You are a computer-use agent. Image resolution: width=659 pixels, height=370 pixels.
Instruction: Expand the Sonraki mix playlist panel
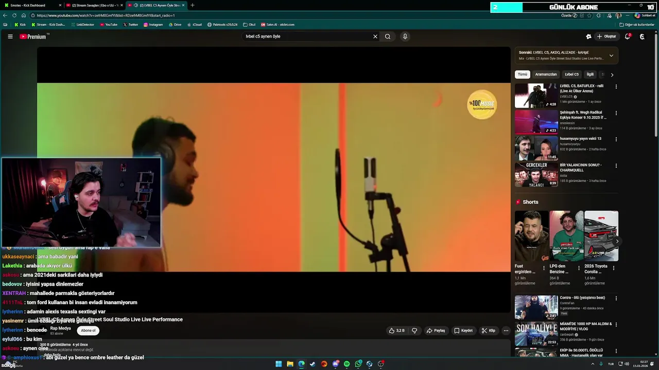[x=611, y=55]
